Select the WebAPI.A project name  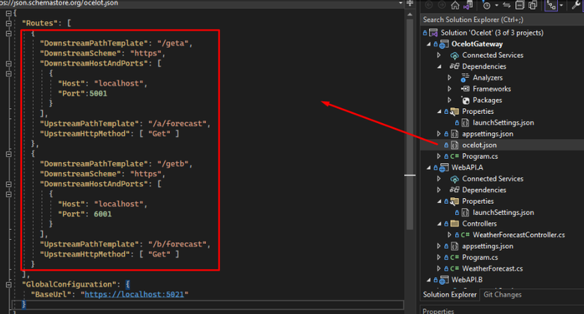click(467, 168)
